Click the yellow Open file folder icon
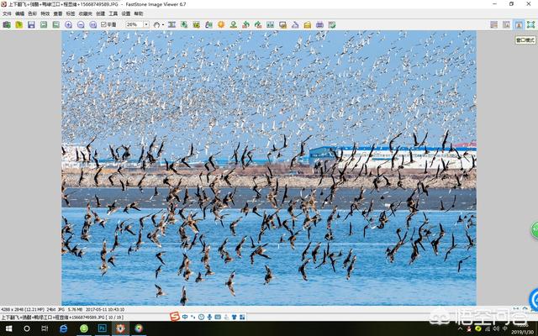Viewport: 538px width, 336px height. coord(18,24)
